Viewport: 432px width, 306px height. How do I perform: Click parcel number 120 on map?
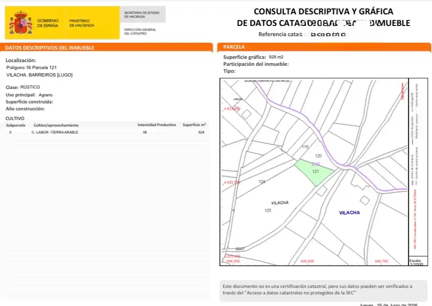(318, 156)
